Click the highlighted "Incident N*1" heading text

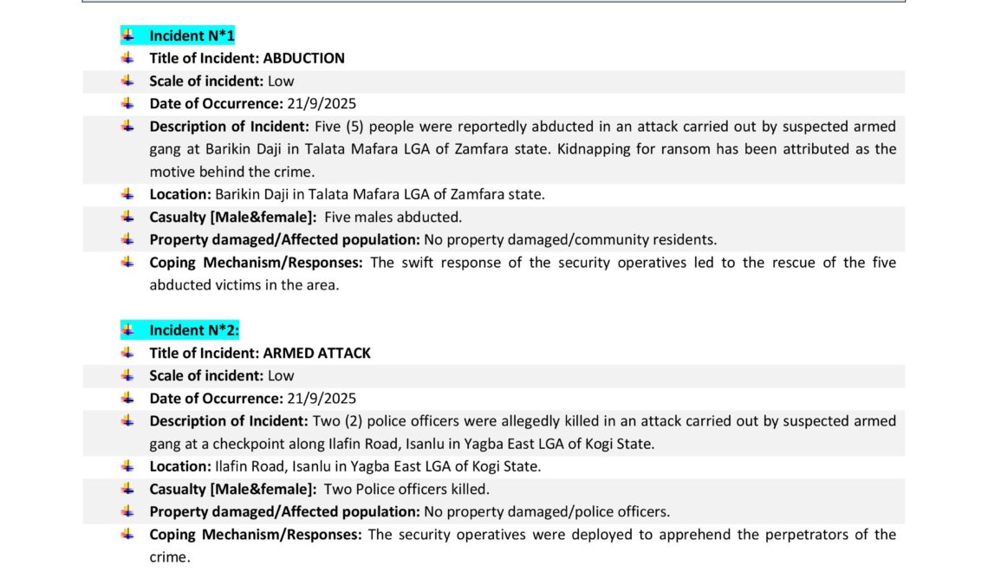[192, 36]
